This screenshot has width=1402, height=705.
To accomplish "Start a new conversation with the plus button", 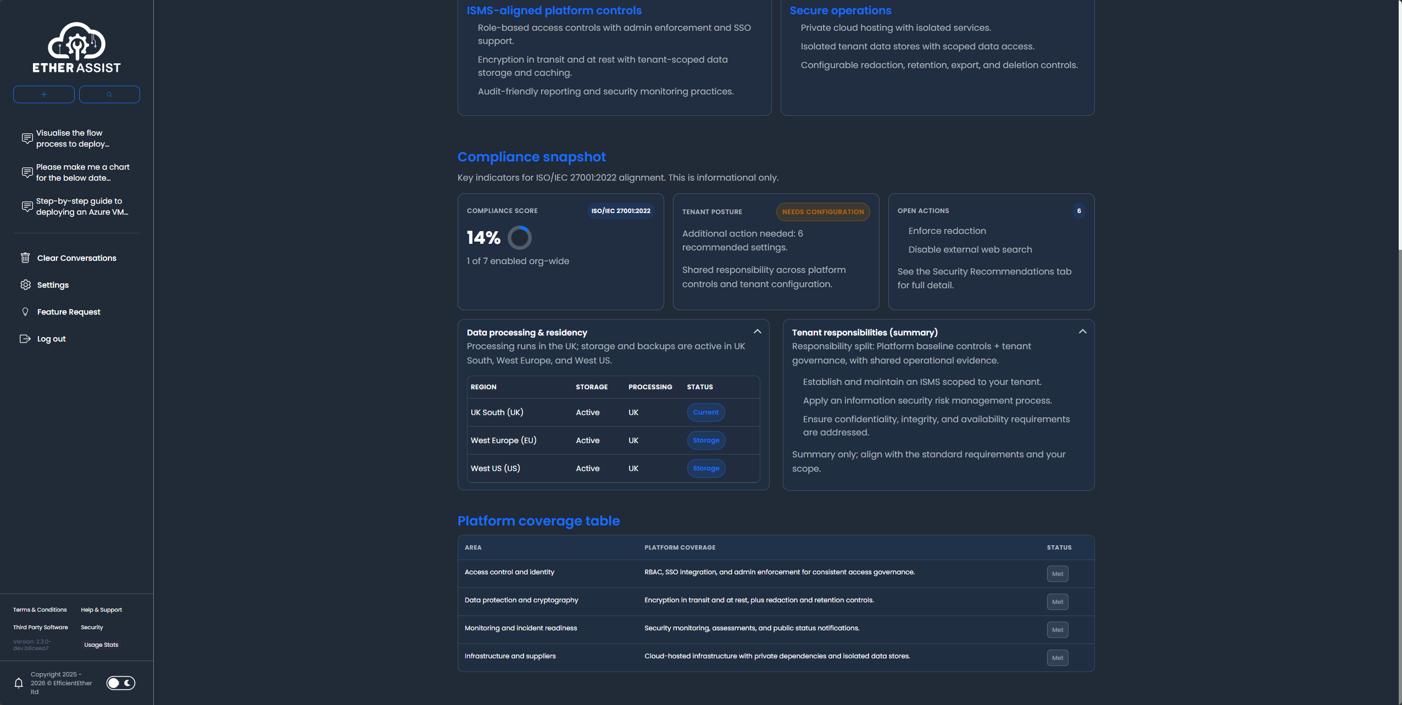I will [44, 94].
